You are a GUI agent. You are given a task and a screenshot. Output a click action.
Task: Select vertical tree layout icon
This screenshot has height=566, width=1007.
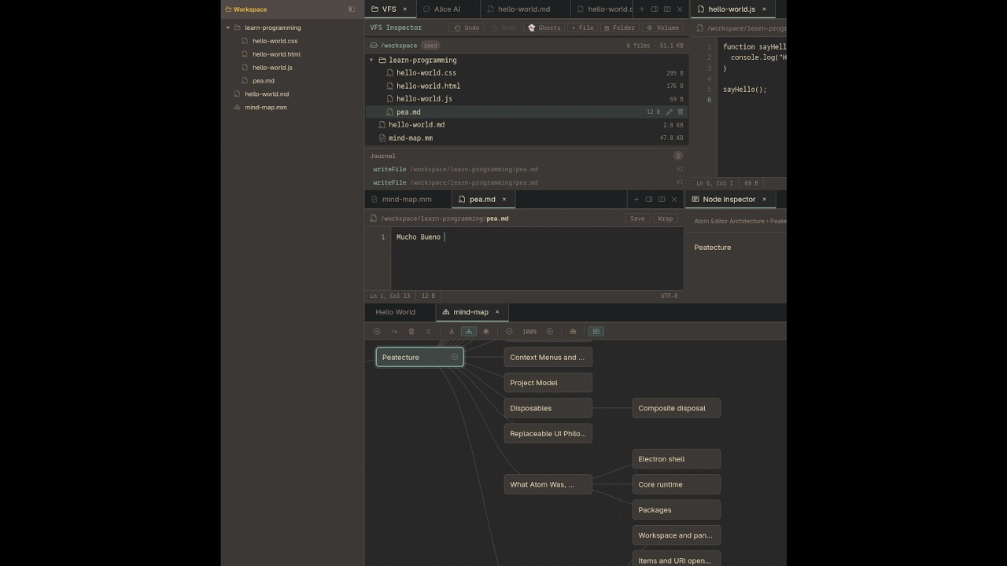tap(452, 332)
